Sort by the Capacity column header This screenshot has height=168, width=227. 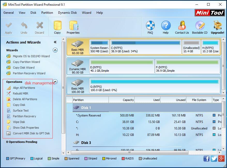coord(122,100)
